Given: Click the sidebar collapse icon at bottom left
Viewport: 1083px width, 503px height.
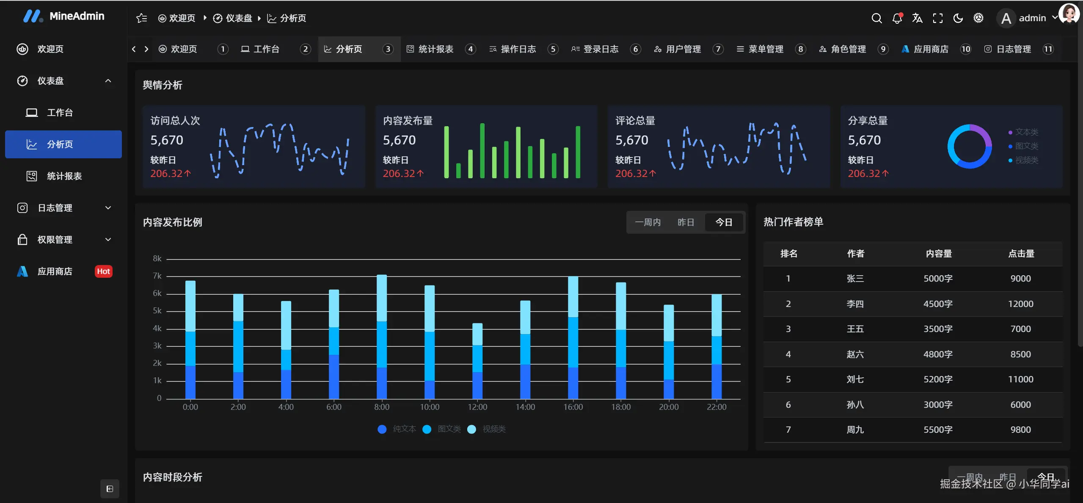Looking at the screenshot, I should (110, 489).
